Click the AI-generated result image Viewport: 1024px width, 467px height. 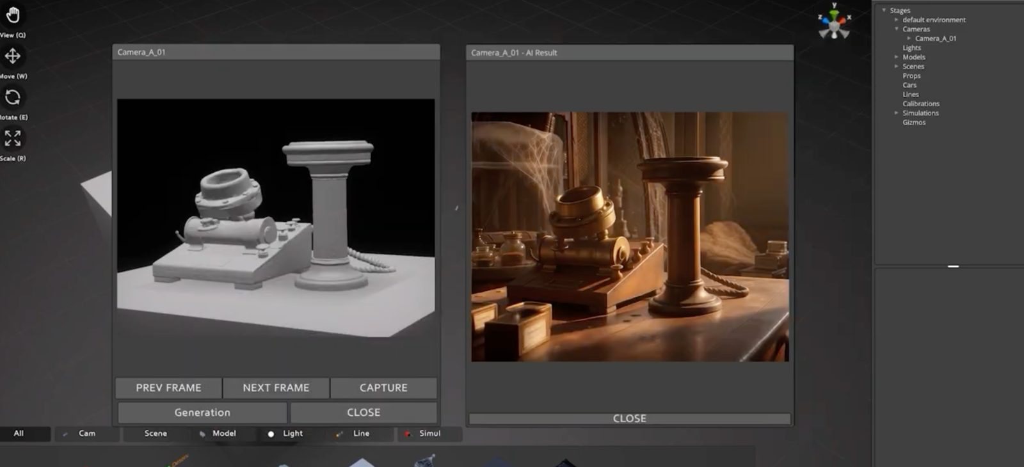pos(630,237)
